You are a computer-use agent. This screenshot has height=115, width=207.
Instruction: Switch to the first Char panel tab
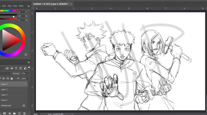(4, 6)
